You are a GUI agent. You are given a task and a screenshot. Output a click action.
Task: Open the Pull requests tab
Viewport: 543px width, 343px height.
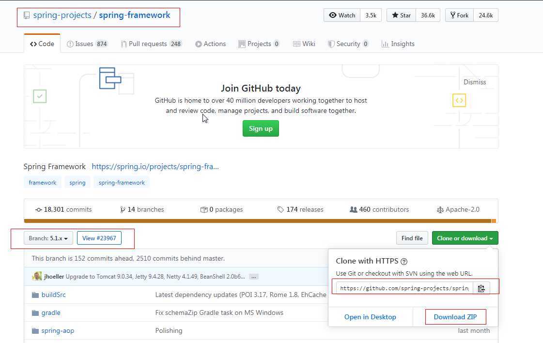pyautogui.click(x=151, y=44)
